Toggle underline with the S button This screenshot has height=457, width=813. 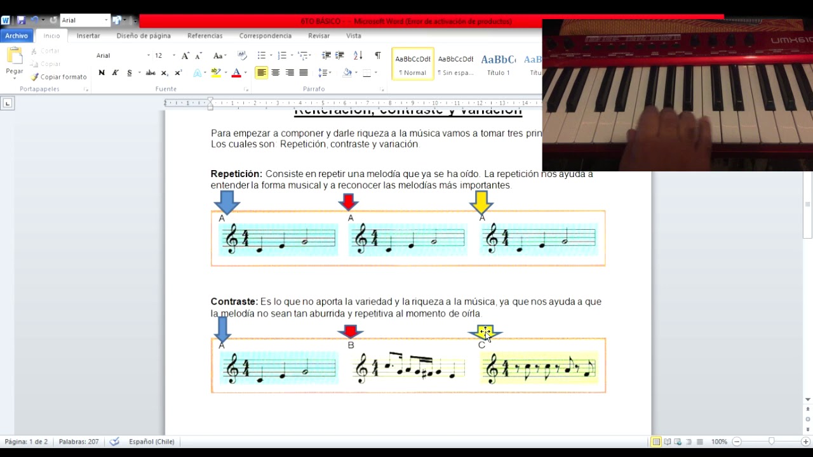point(129,73)
